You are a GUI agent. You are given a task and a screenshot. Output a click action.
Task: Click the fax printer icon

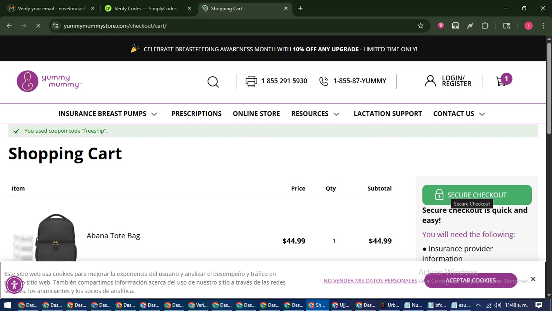pyautogui.click(x=251, y=81)
